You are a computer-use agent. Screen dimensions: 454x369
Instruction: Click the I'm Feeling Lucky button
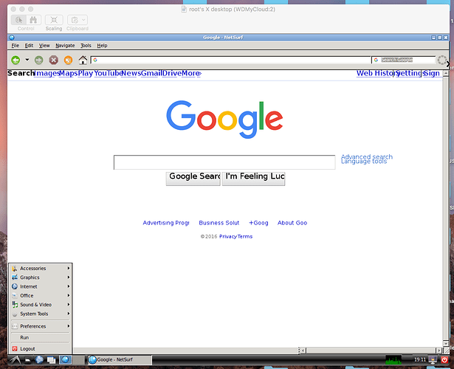[254, 179]
